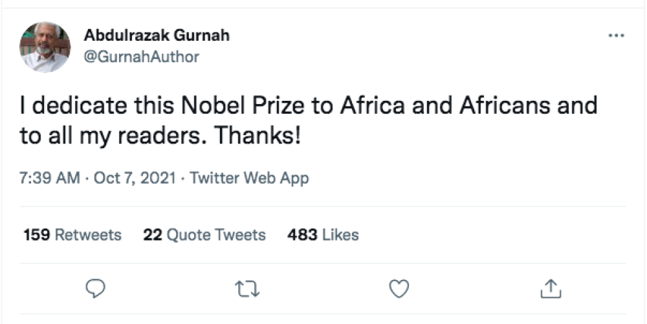Show who gave the 483 Likes
This screenshot has height=324, width=647.
pos(323,235)
